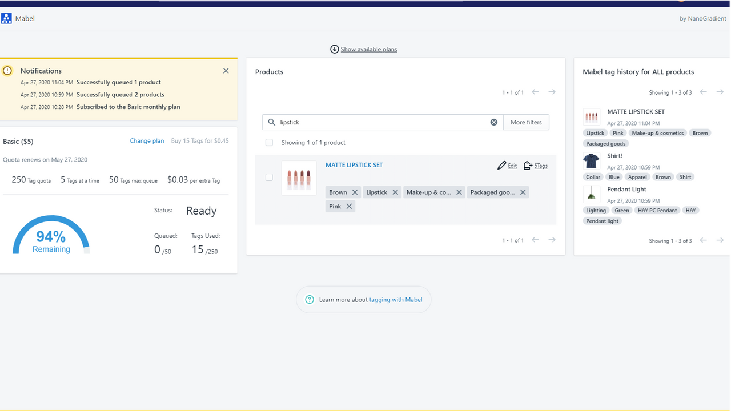Open the More filters dropdown
Screen dimensions: 731x411
tap(525, 122)
